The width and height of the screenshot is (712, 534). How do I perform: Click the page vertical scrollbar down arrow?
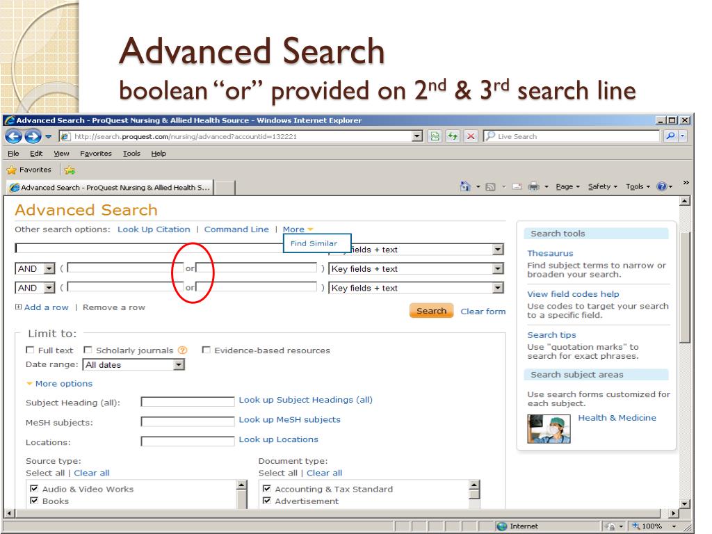click(685, 503)
